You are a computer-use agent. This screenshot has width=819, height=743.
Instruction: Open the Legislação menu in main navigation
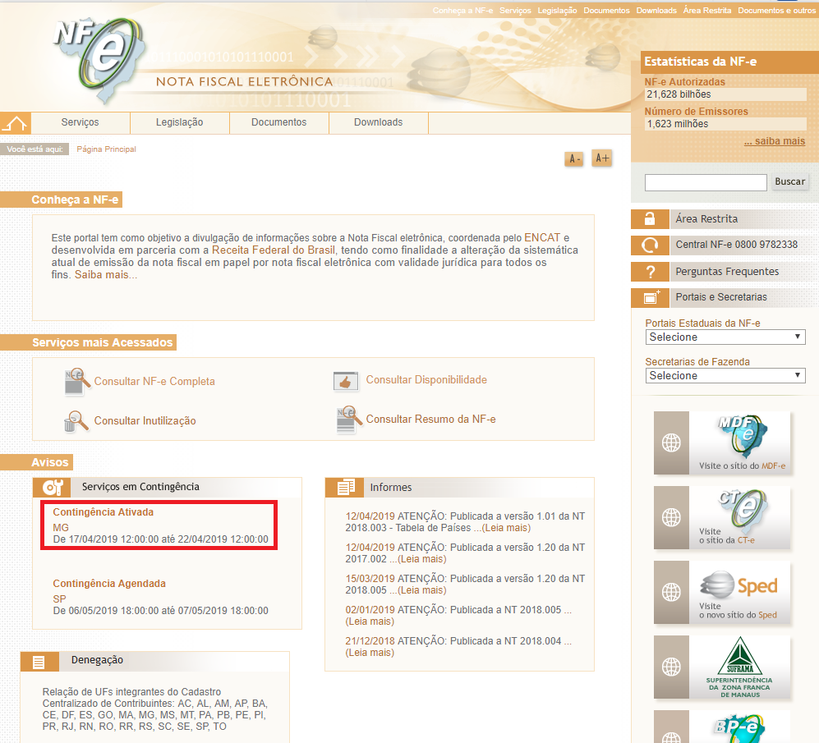tap(180, 122)
